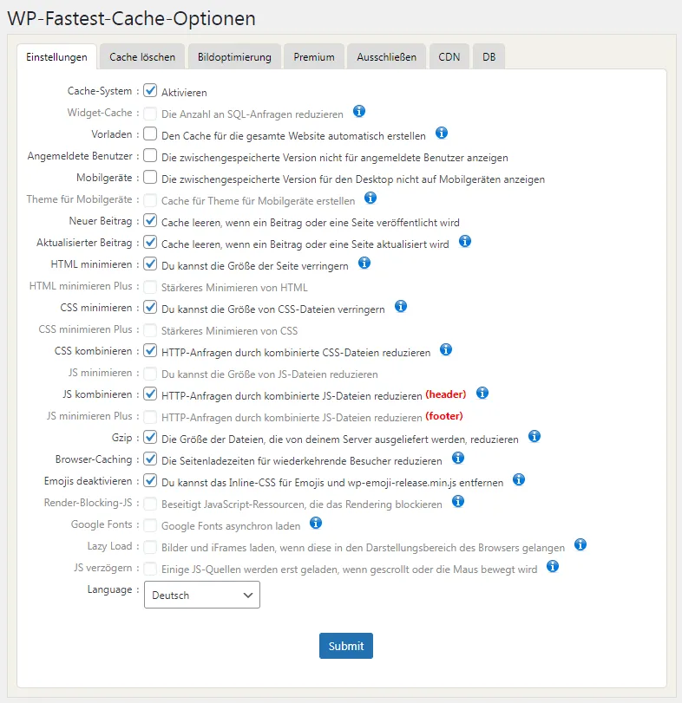Viewport: 682px width, 703px height.
Task: Click info icon for Lazy Load option
Action: (x=580, y=544)
